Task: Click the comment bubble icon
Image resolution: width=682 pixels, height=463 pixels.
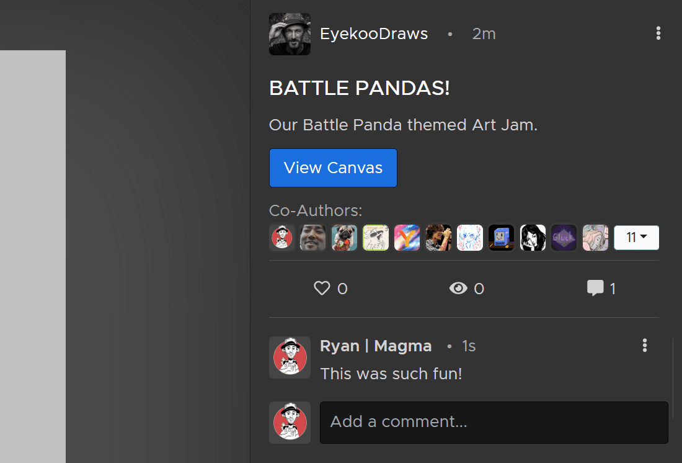Action: point(595,289)
